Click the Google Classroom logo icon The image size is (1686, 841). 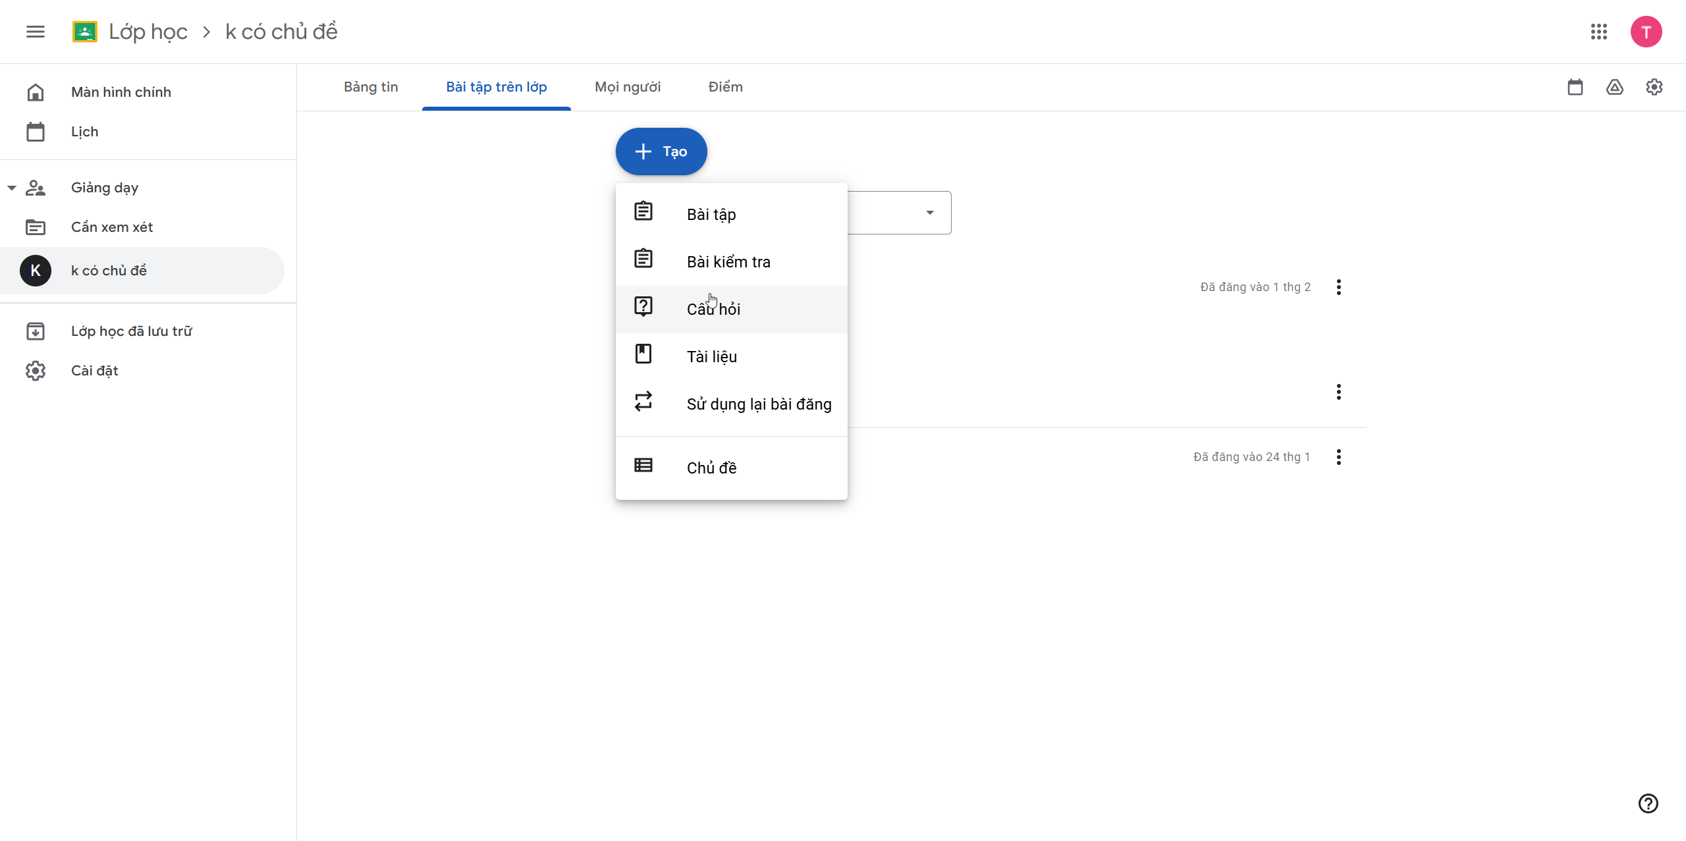point(85,32)
